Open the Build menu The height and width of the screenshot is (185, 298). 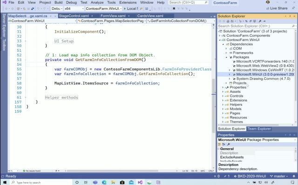[58, 2]
